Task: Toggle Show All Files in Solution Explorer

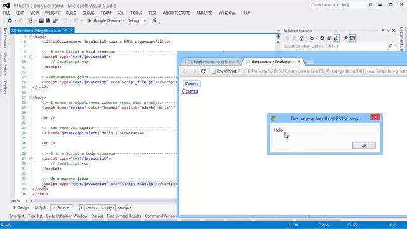Action: pyautogui.click(x=336, y=38)
